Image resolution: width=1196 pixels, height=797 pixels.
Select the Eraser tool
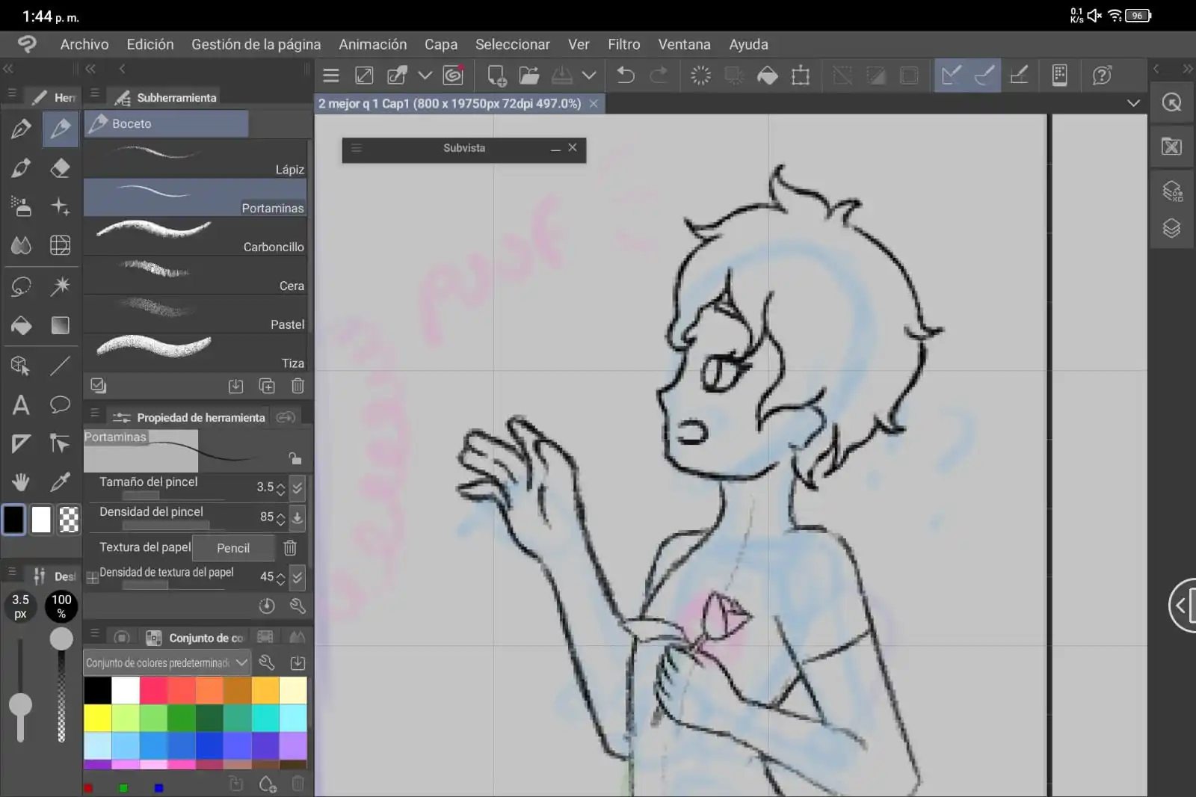60,168
